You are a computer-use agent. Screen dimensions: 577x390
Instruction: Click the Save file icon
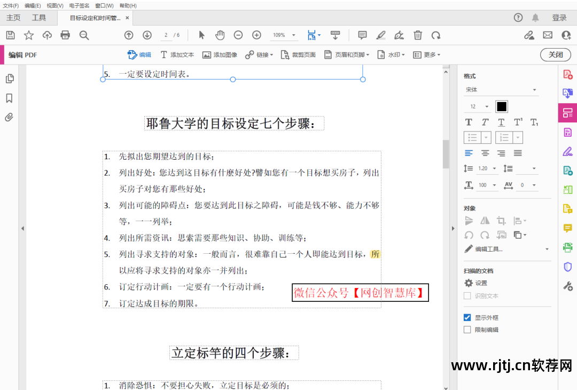pos(10,35)
